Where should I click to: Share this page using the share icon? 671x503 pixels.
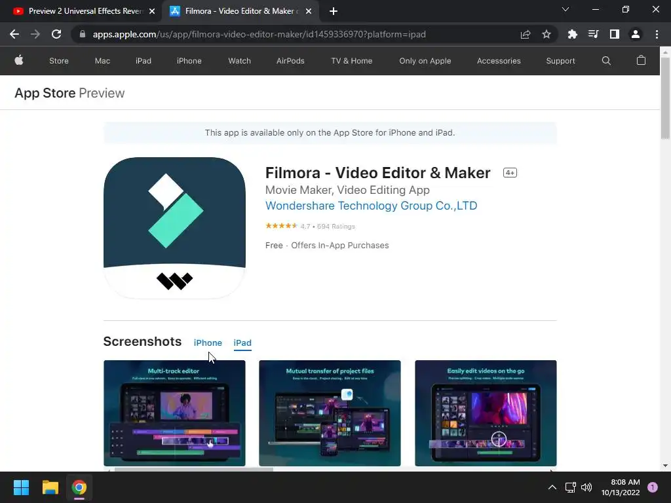click(x=525, y=34)
